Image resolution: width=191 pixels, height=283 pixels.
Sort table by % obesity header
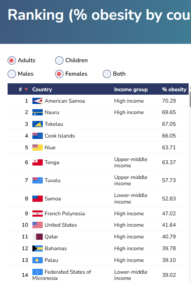pos(174,89)
